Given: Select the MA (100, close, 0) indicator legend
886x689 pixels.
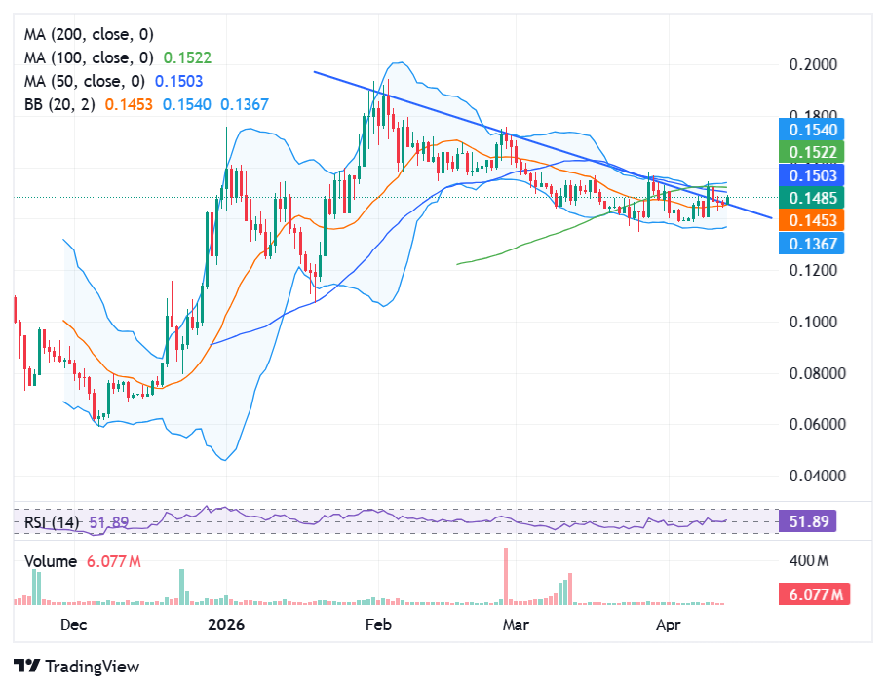Looking at the screenshot, I should pos(90,57).
